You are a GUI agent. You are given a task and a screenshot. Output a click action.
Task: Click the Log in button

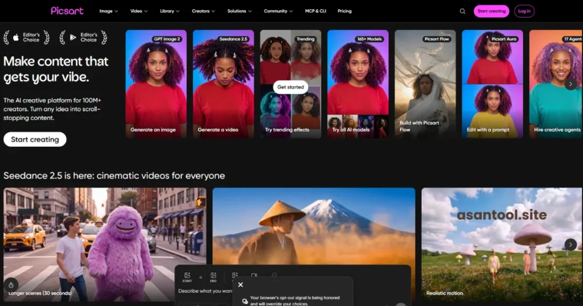524,11
